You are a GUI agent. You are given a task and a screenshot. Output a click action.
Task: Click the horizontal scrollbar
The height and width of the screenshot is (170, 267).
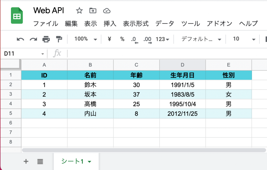pyautogui.click(x=144, y=150)
